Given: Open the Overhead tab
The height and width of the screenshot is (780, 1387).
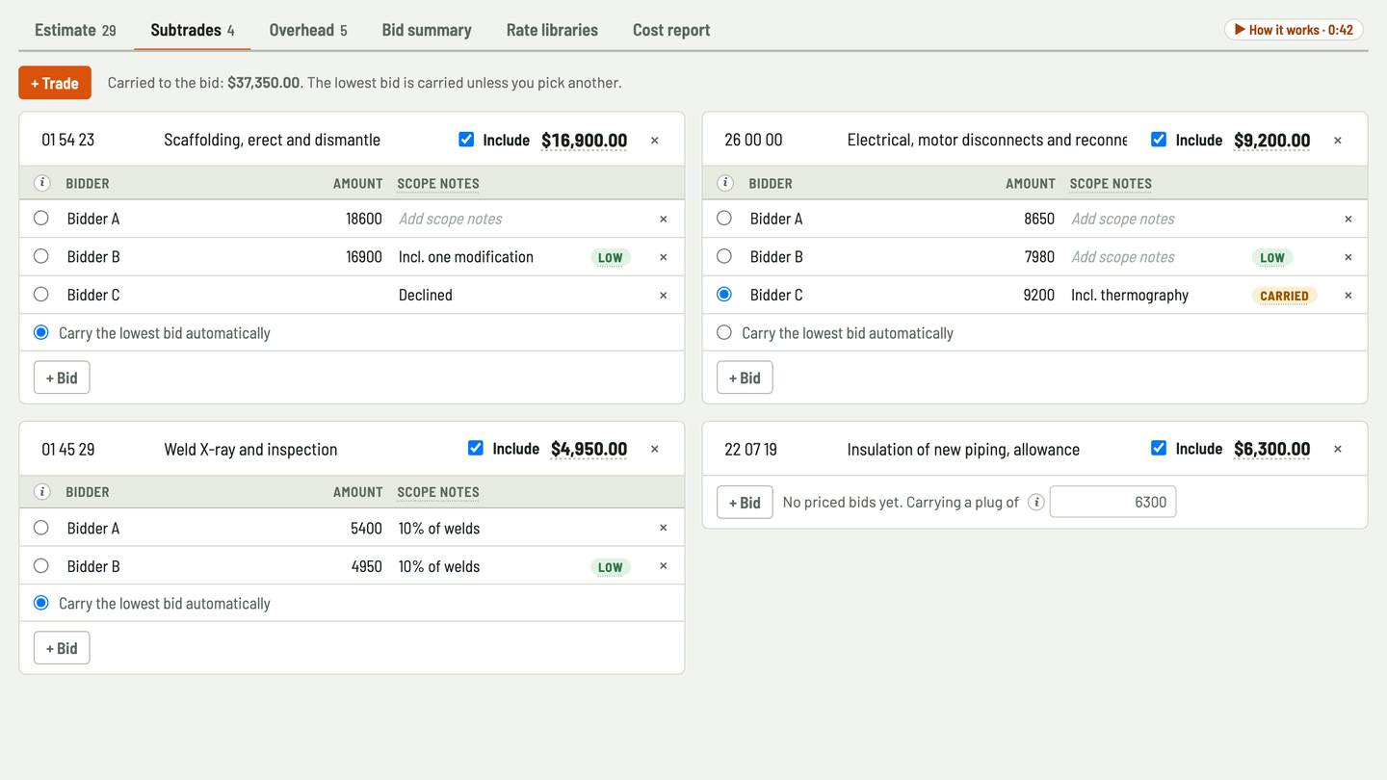Looking at the screenshot, I should click(308, 30).
